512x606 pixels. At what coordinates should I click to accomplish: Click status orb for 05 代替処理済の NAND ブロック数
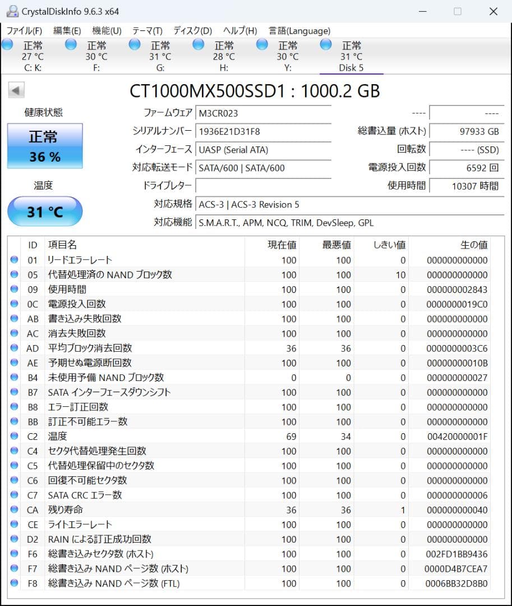[14, 274]
